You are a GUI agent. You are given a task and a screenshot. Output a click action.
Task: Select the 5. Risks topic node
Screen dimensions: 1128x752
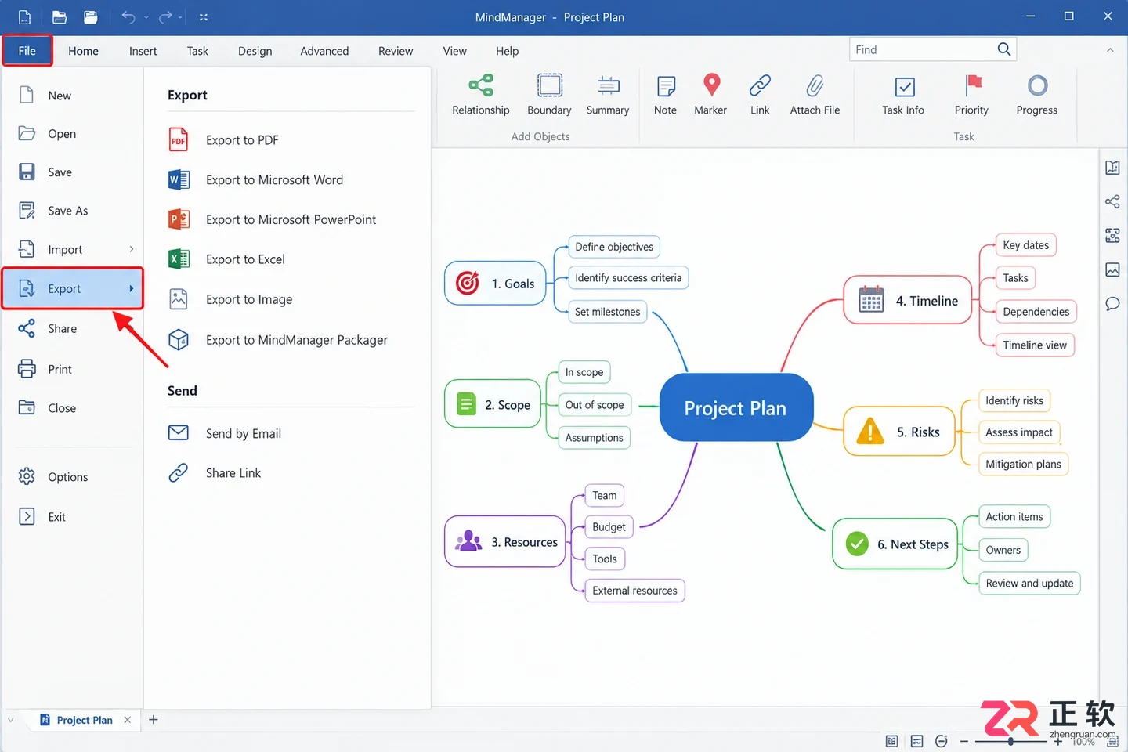point(899,432)
